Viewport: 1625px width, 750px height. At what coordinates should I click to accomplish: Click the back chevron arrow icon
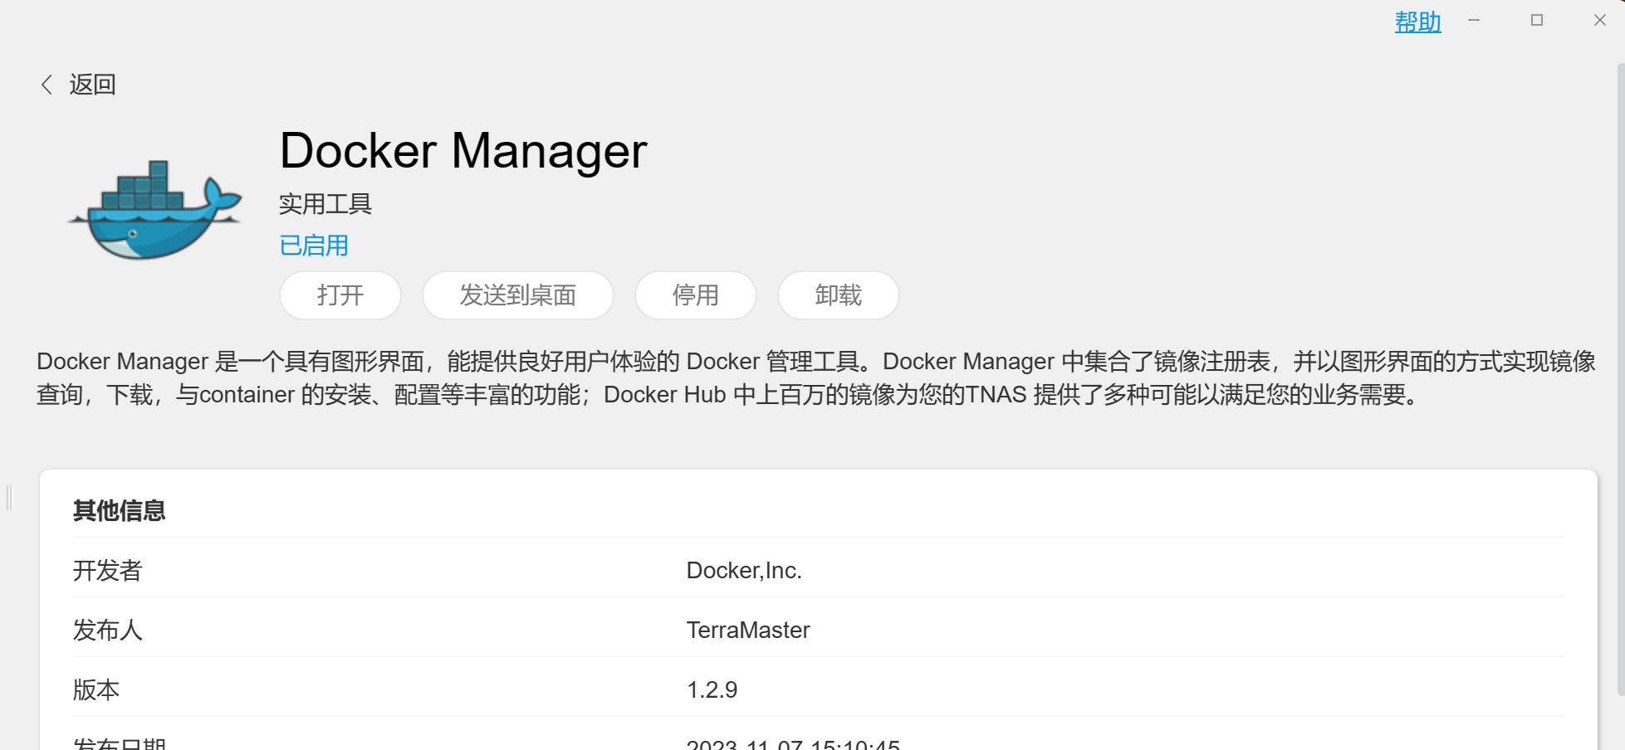(x=47, y=85)
